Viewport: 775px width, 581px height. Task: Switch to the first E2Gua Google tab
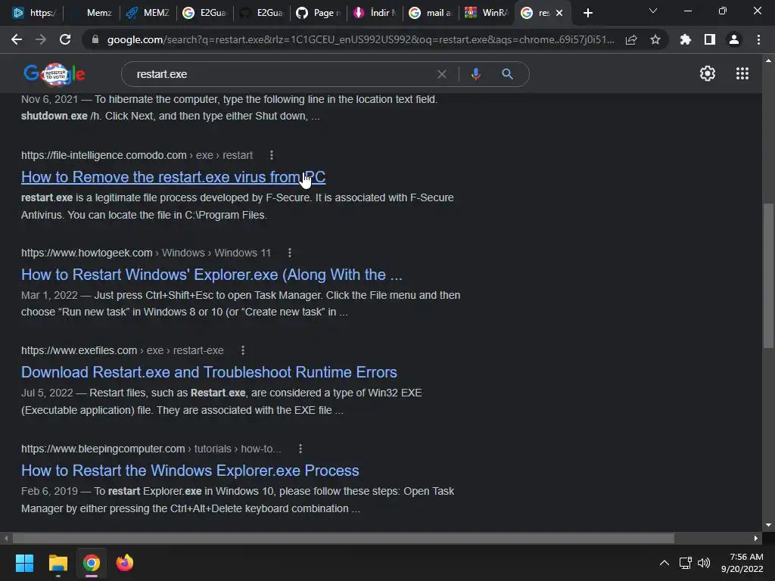pos(204,13)
